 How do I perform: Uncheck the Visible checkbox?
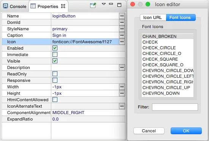(x=55, y=61)
